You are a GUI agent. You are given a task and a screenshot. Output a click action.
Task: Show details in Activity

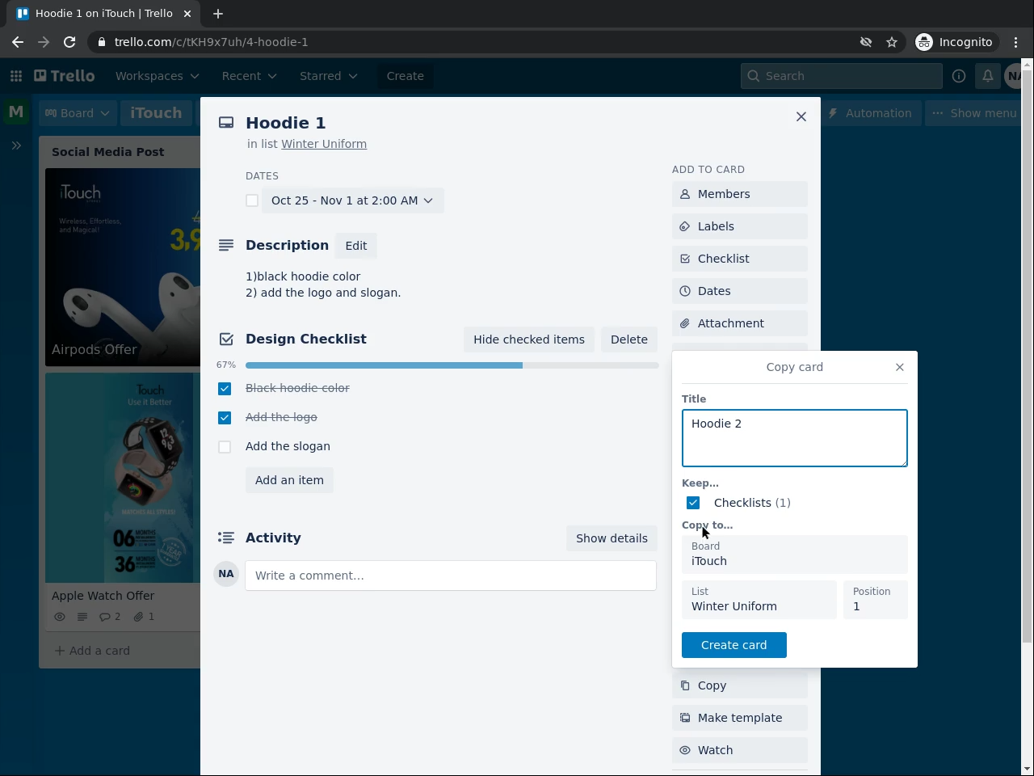coord(612,538)
